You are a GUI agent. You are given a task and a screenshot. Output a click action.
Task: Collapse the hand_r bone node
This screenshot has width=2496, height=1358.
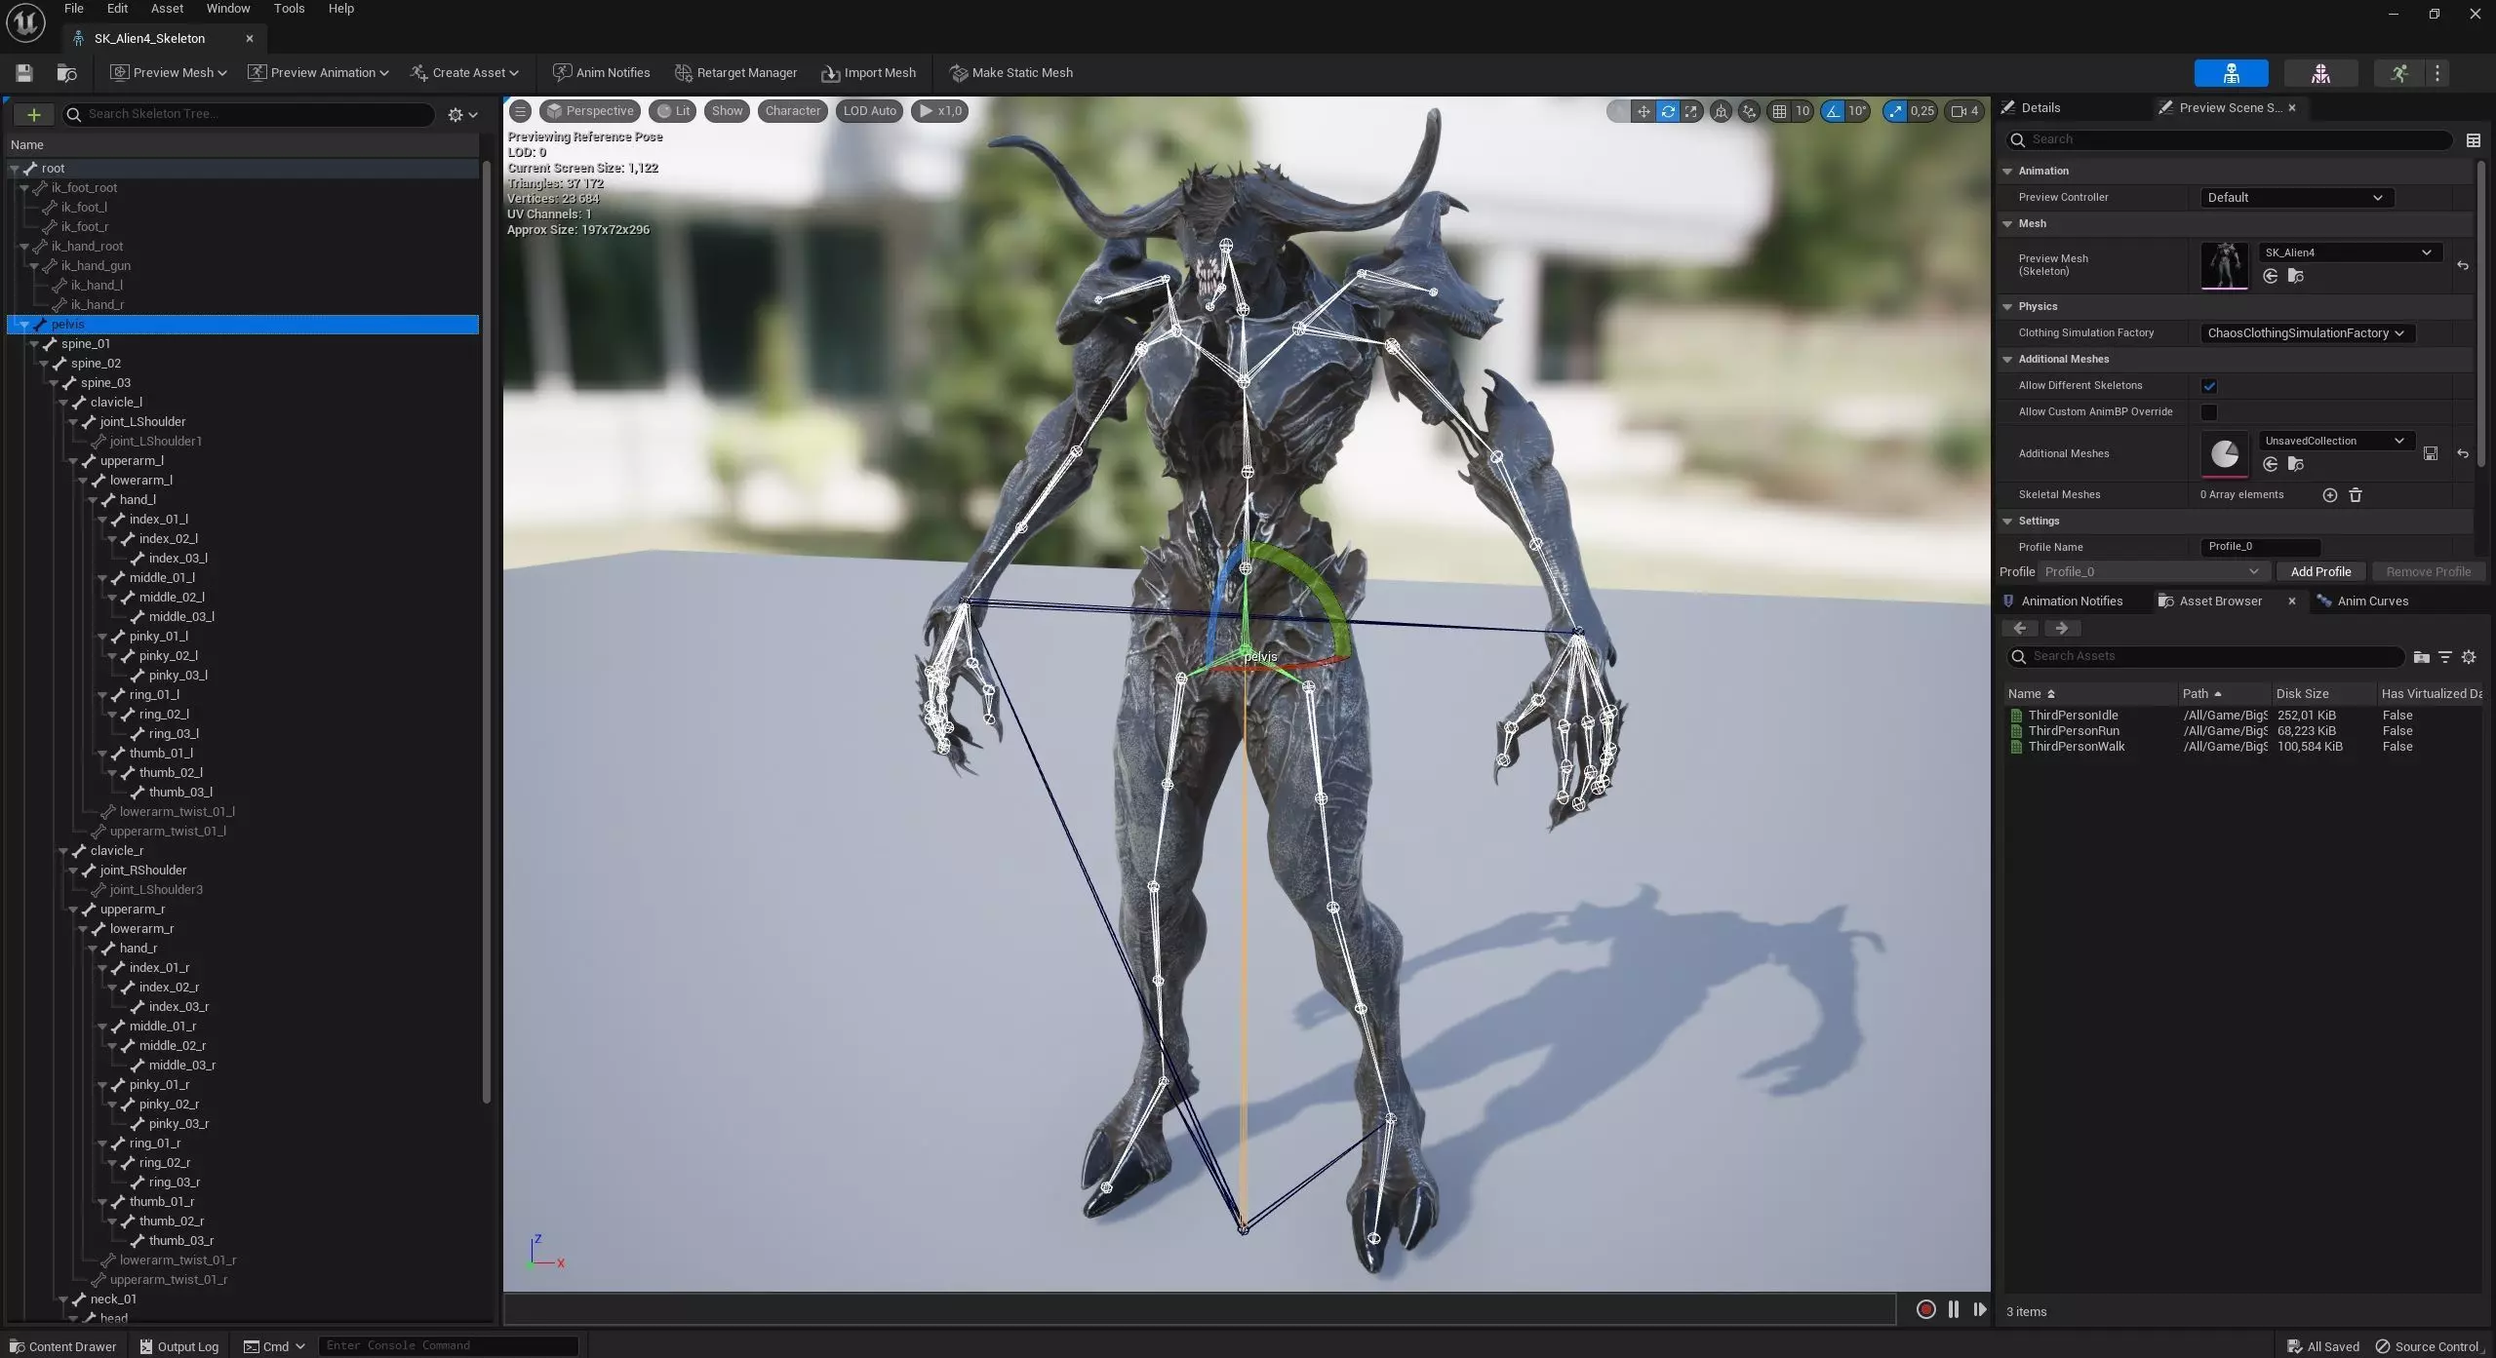93,949
